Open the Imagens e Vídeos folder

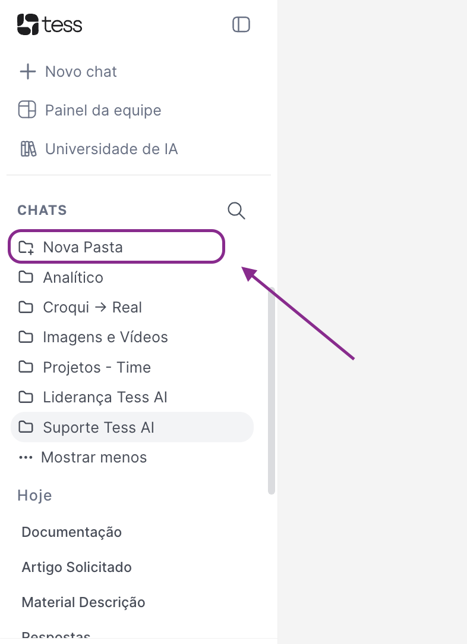click(105, 337)
